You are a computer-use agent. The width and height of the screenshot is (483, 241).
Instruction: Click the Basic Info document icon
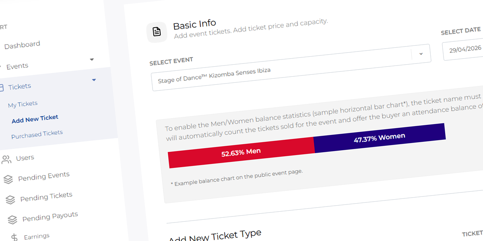tap(157, 32)
